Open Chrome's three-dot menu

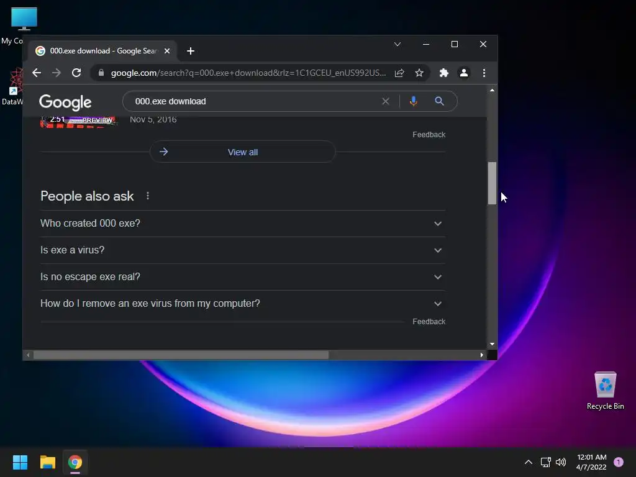(484, 73)
